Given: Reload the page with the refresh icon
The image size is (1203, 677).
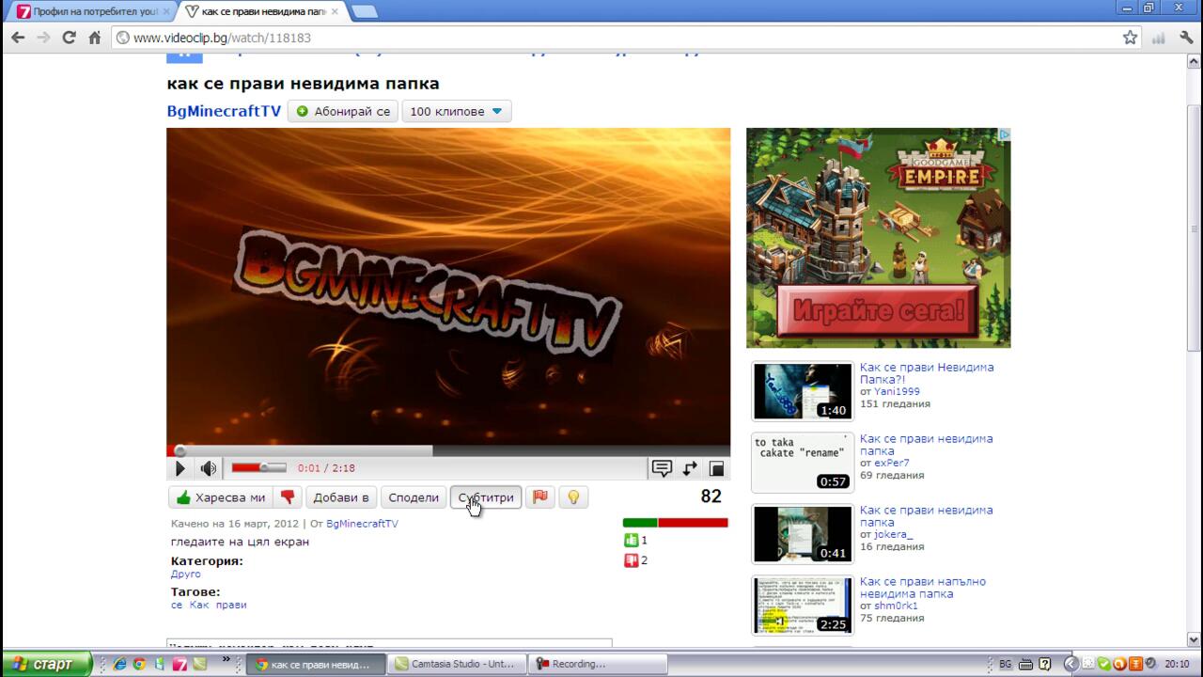Looking at the screenshot, I should (69, 38).
